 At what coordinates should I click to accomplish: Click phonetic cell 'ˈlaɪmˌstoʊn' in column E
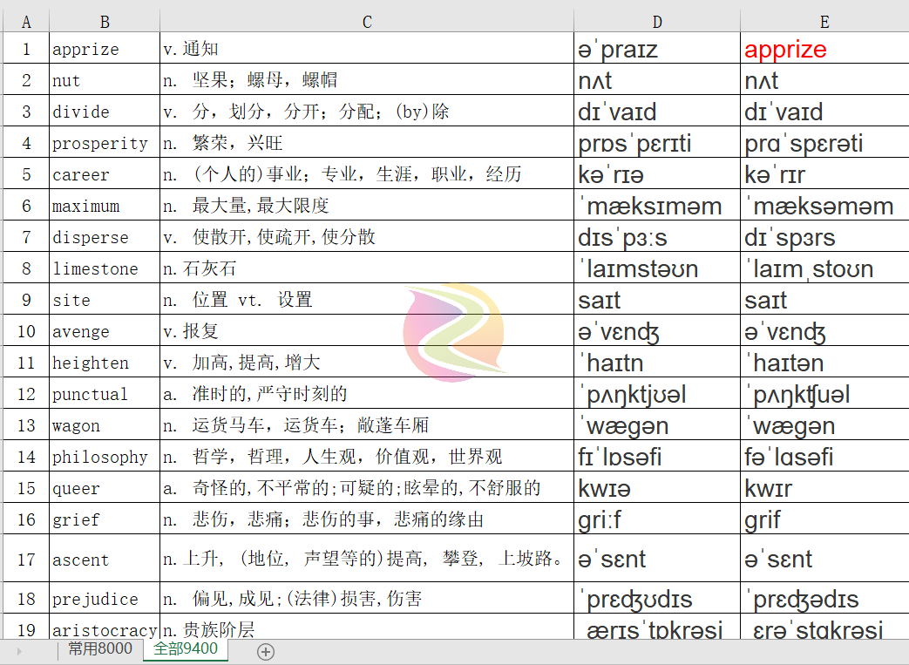tap(824, 268)
